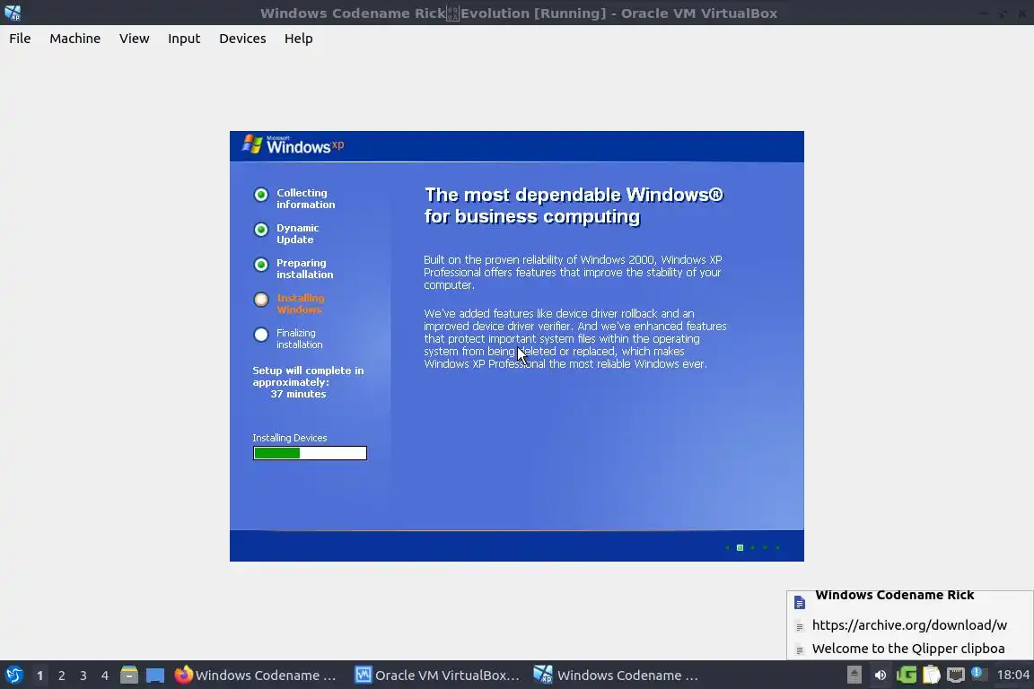Click the Dynamic Update step indicator
This screenshot has width=1034, height=689.
pyautogui.click(x=261, y=230)
